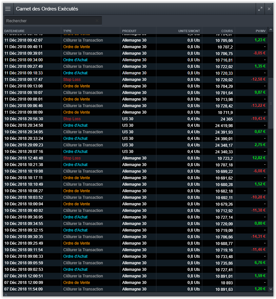
Task: Click the vertical scrollbar thumb
Action: [x=271, y=103]
